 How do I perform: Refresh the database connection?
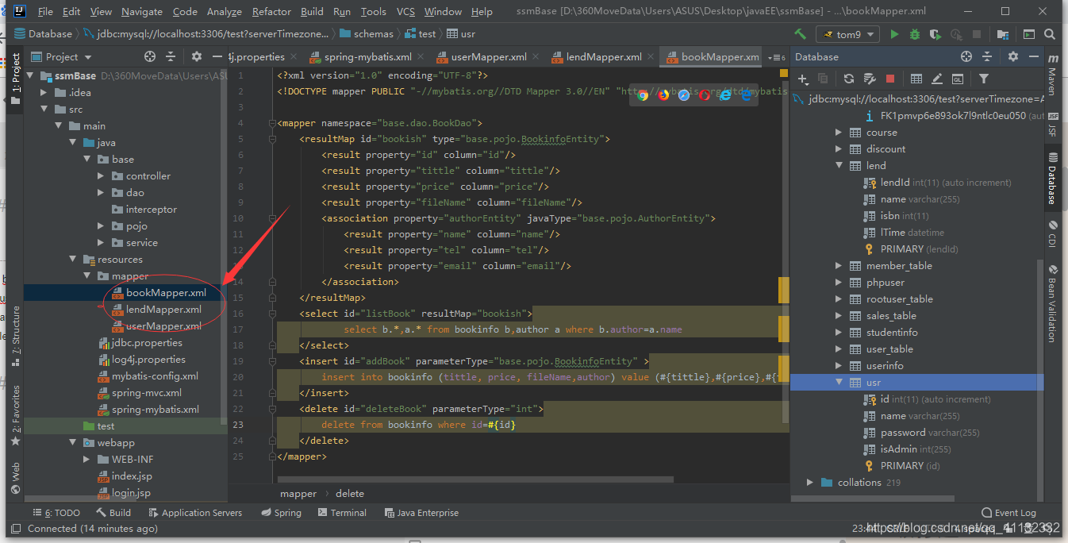pyautogui.click(x=849, y=79)
